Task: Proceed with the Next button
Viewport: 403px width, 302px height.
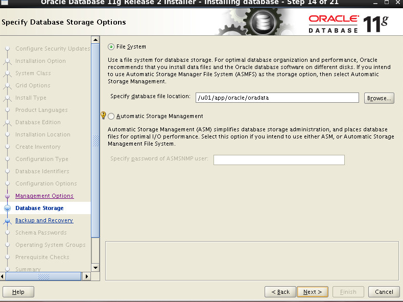Action: [x=312, y=292]
